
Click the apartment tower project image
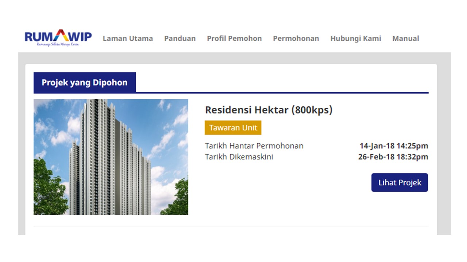(111, 157)
